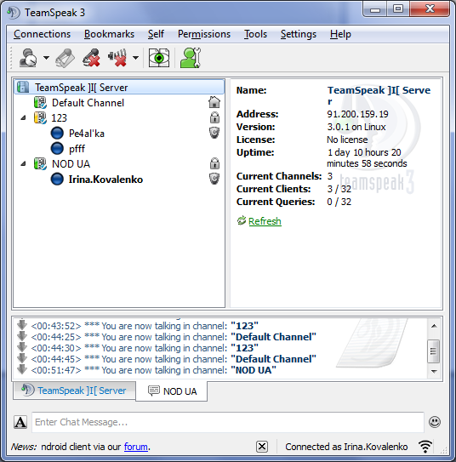Open the Connections menu
The width and height of the screenshot is (456, 462).
[x=43, y=34]
